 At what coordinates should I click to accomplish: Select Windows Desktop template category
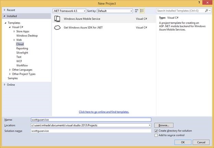click(x=27, y=35)
